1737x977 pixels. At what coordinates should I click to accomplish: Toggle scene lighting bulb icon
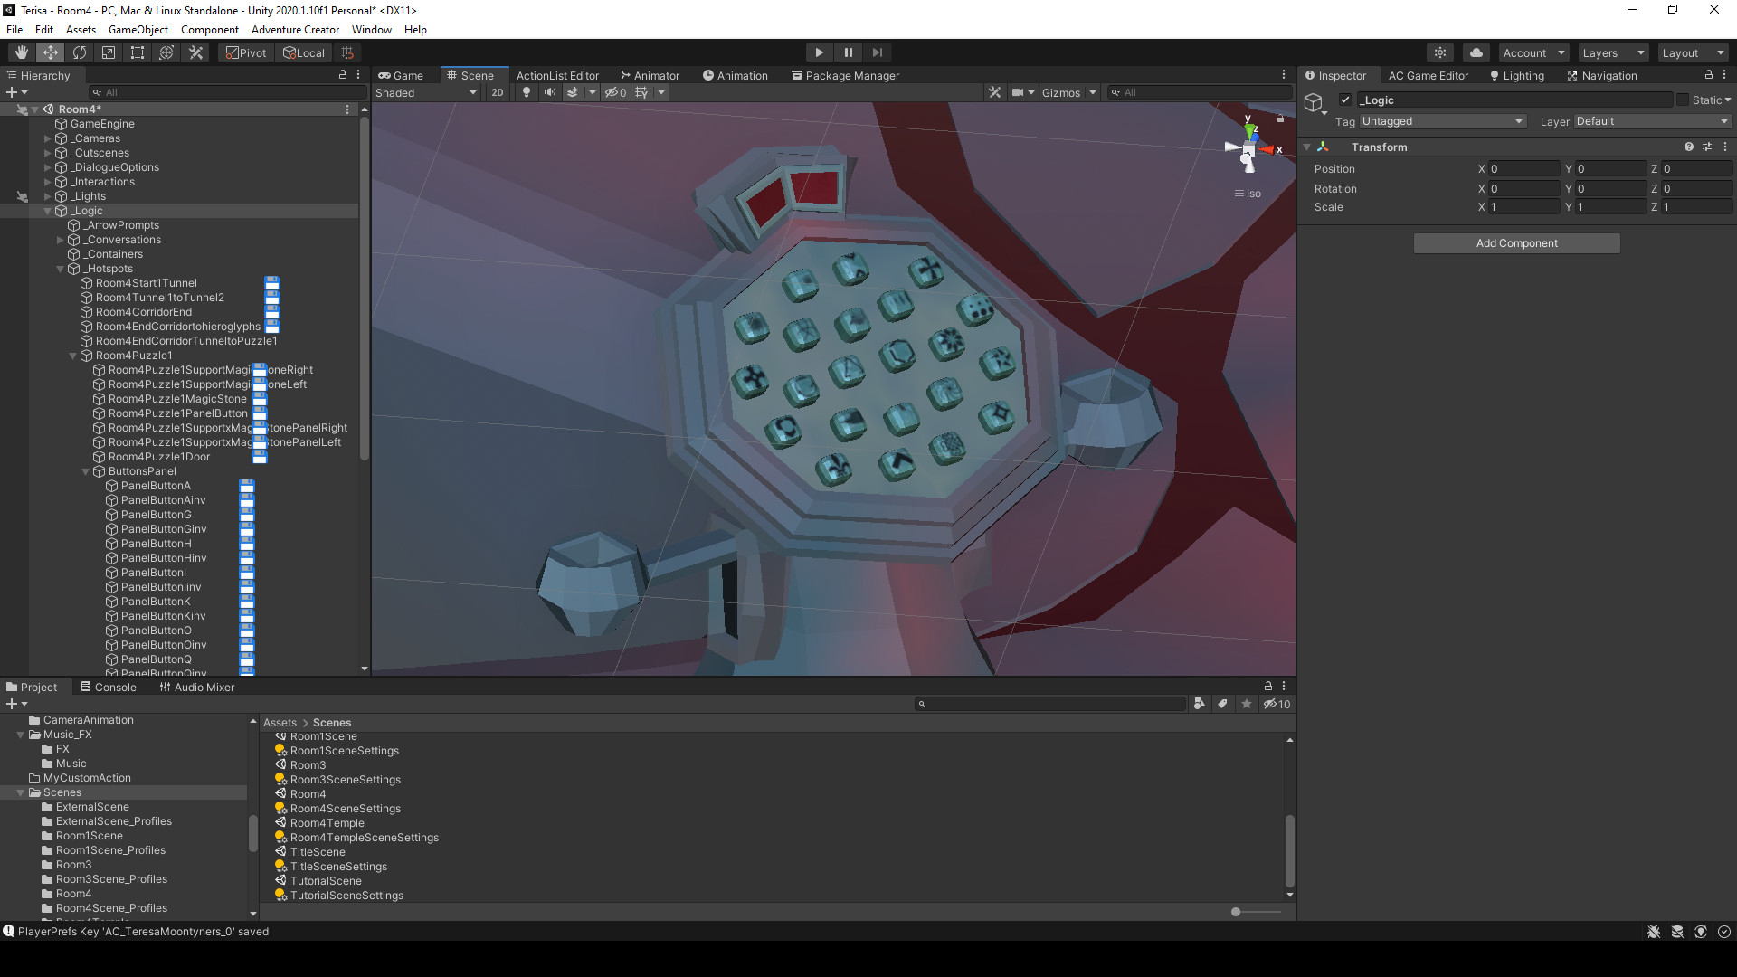tap(527, 92)
